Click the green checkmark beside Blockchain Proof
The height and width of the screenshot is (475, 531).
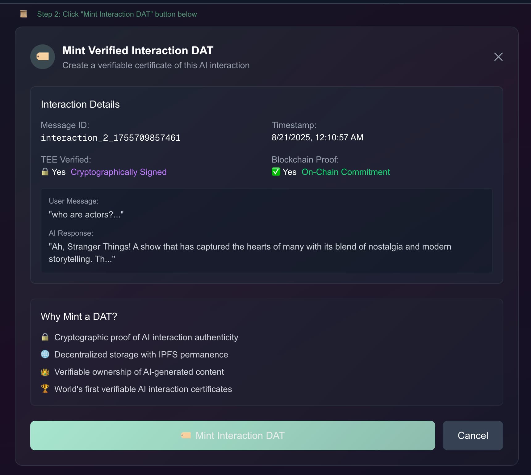point(276,172)
